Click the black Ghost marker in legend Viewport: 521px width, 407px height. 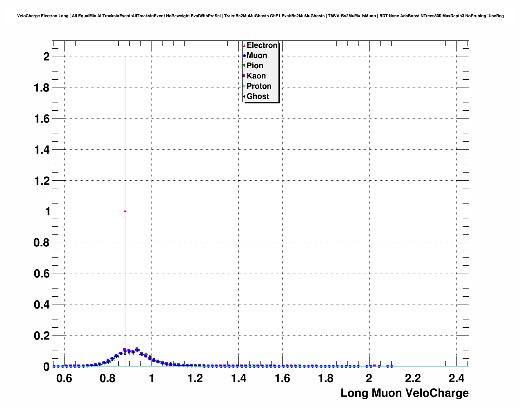[244, 96]
